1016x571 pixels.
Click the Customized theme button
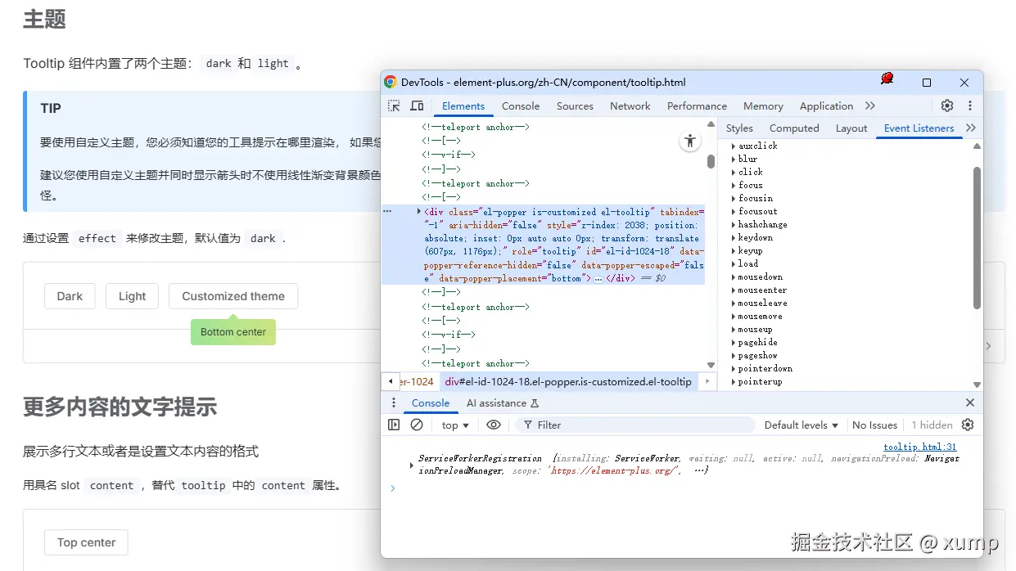[x=233, y=296]
